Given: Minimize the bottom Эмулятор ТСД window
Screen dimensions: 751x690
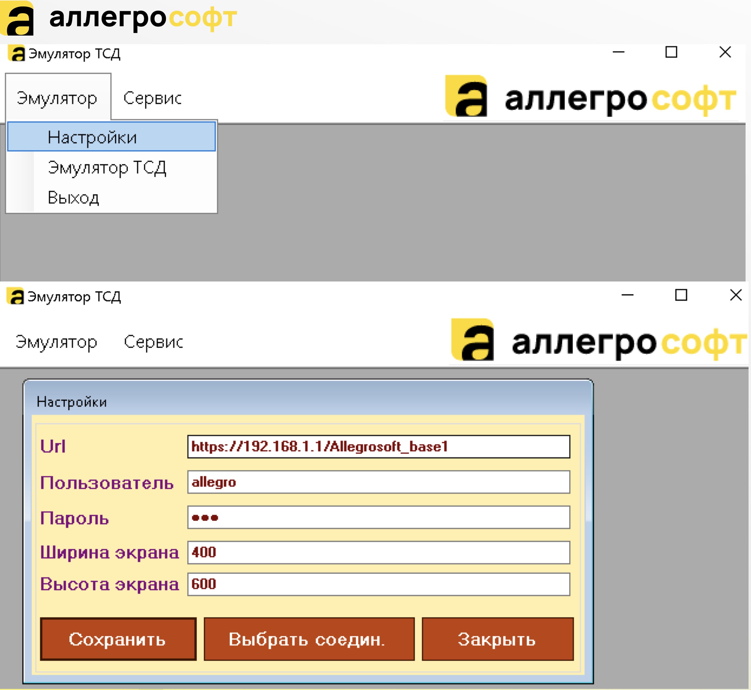Looking at the screenshot, I should [x=628, y=295].
